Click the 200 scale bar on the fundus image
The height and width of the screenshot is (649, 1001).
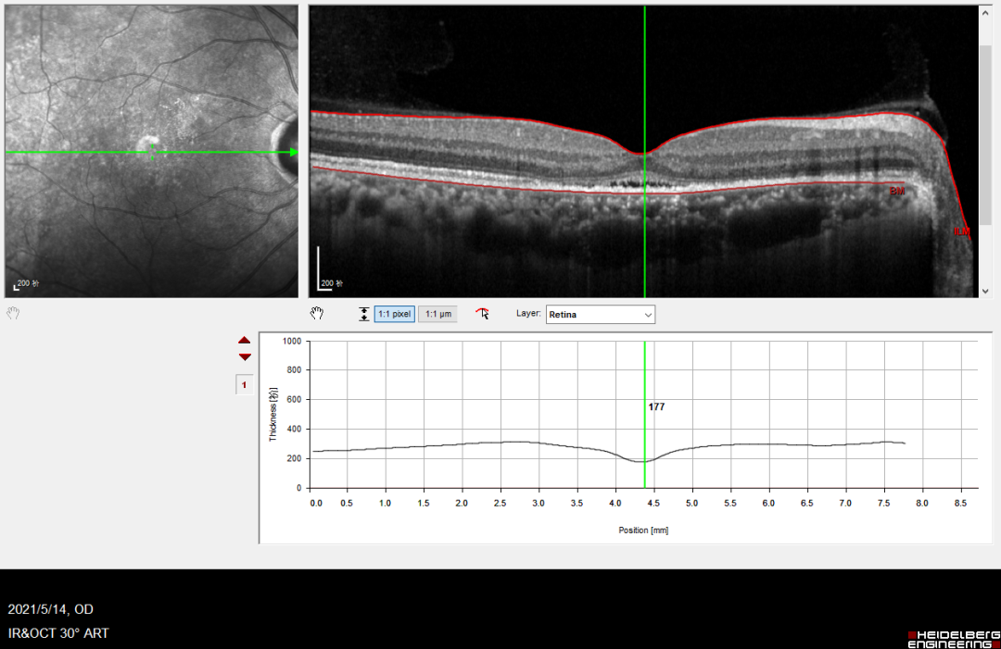point(26,284)
